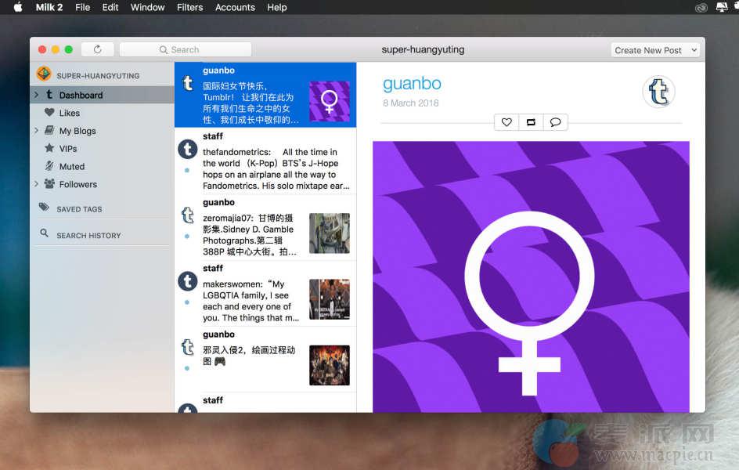Open the Create New Post dropdown
This screenshot has height=470, width=739.
pos(655,50)
